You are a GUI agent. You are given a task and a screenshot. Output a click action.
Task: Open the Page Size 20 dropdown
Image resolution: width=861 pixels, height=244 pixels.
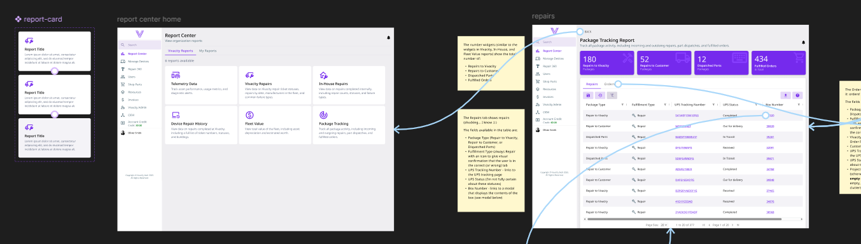pos(664,225)
